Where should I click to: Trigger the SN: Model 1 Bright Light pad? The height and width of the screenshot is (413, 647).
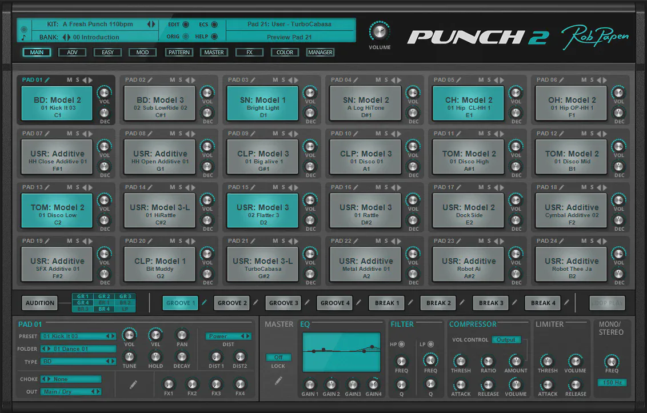tap(263, 103)
